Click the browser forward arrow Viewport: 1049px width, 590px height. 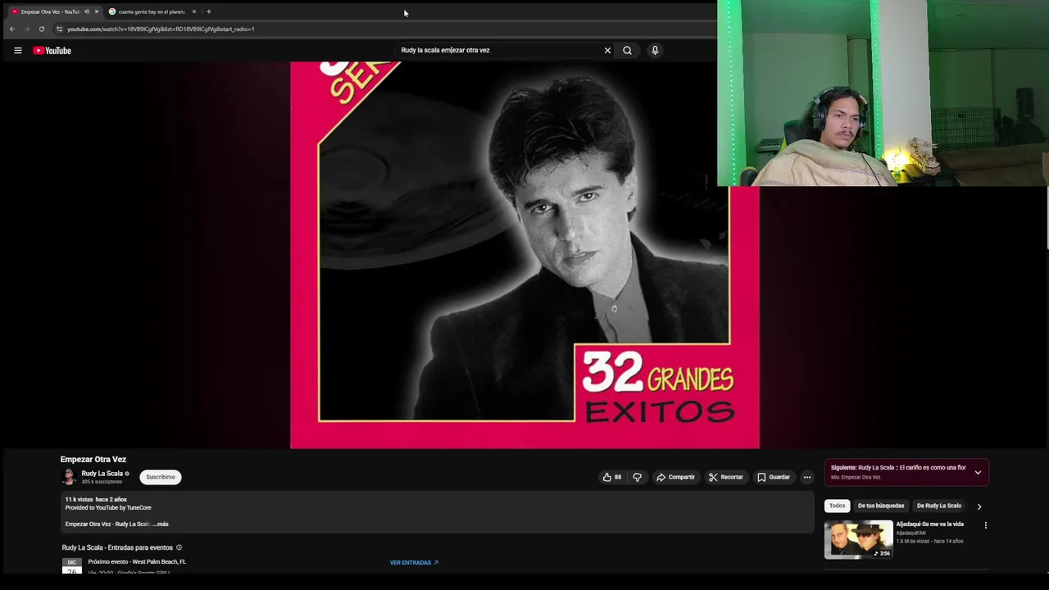pos(27,29)
